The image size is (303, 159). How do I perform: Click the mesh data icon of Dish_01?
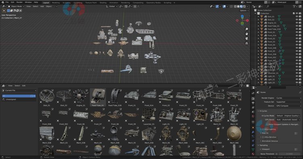coord(279,17)
